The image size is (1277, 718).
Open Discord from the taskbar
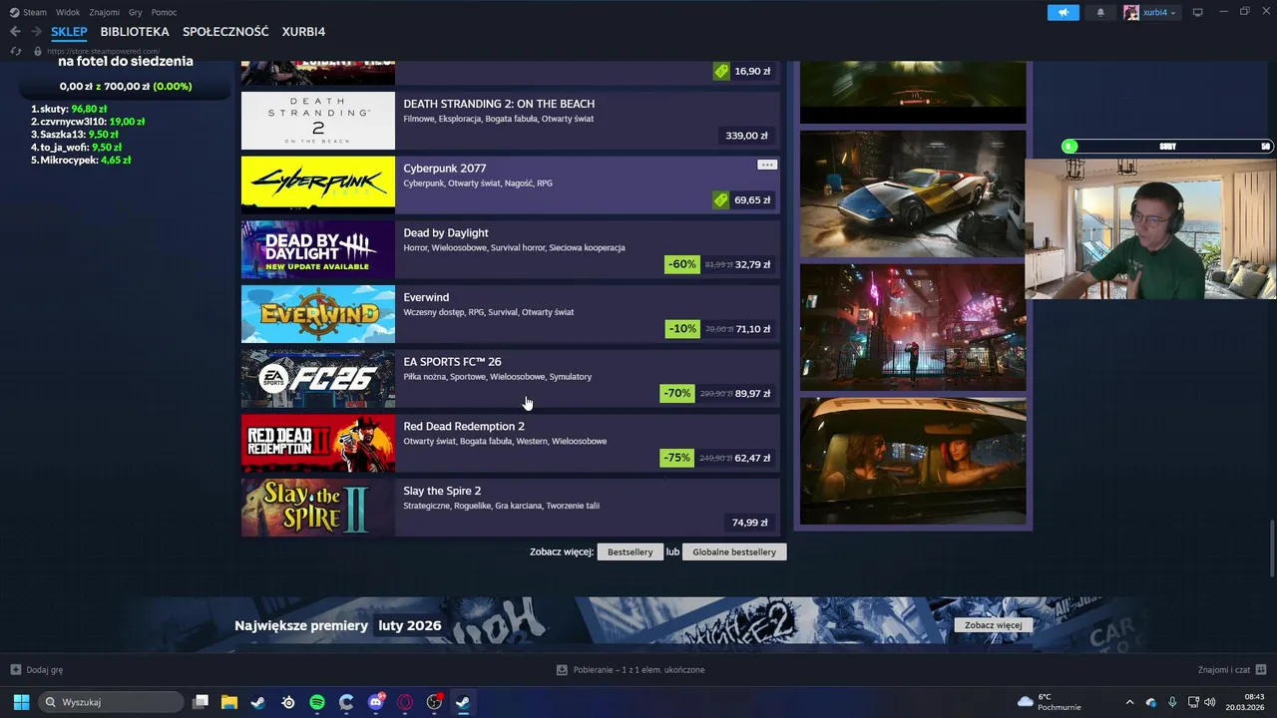(x=376, y=702)
